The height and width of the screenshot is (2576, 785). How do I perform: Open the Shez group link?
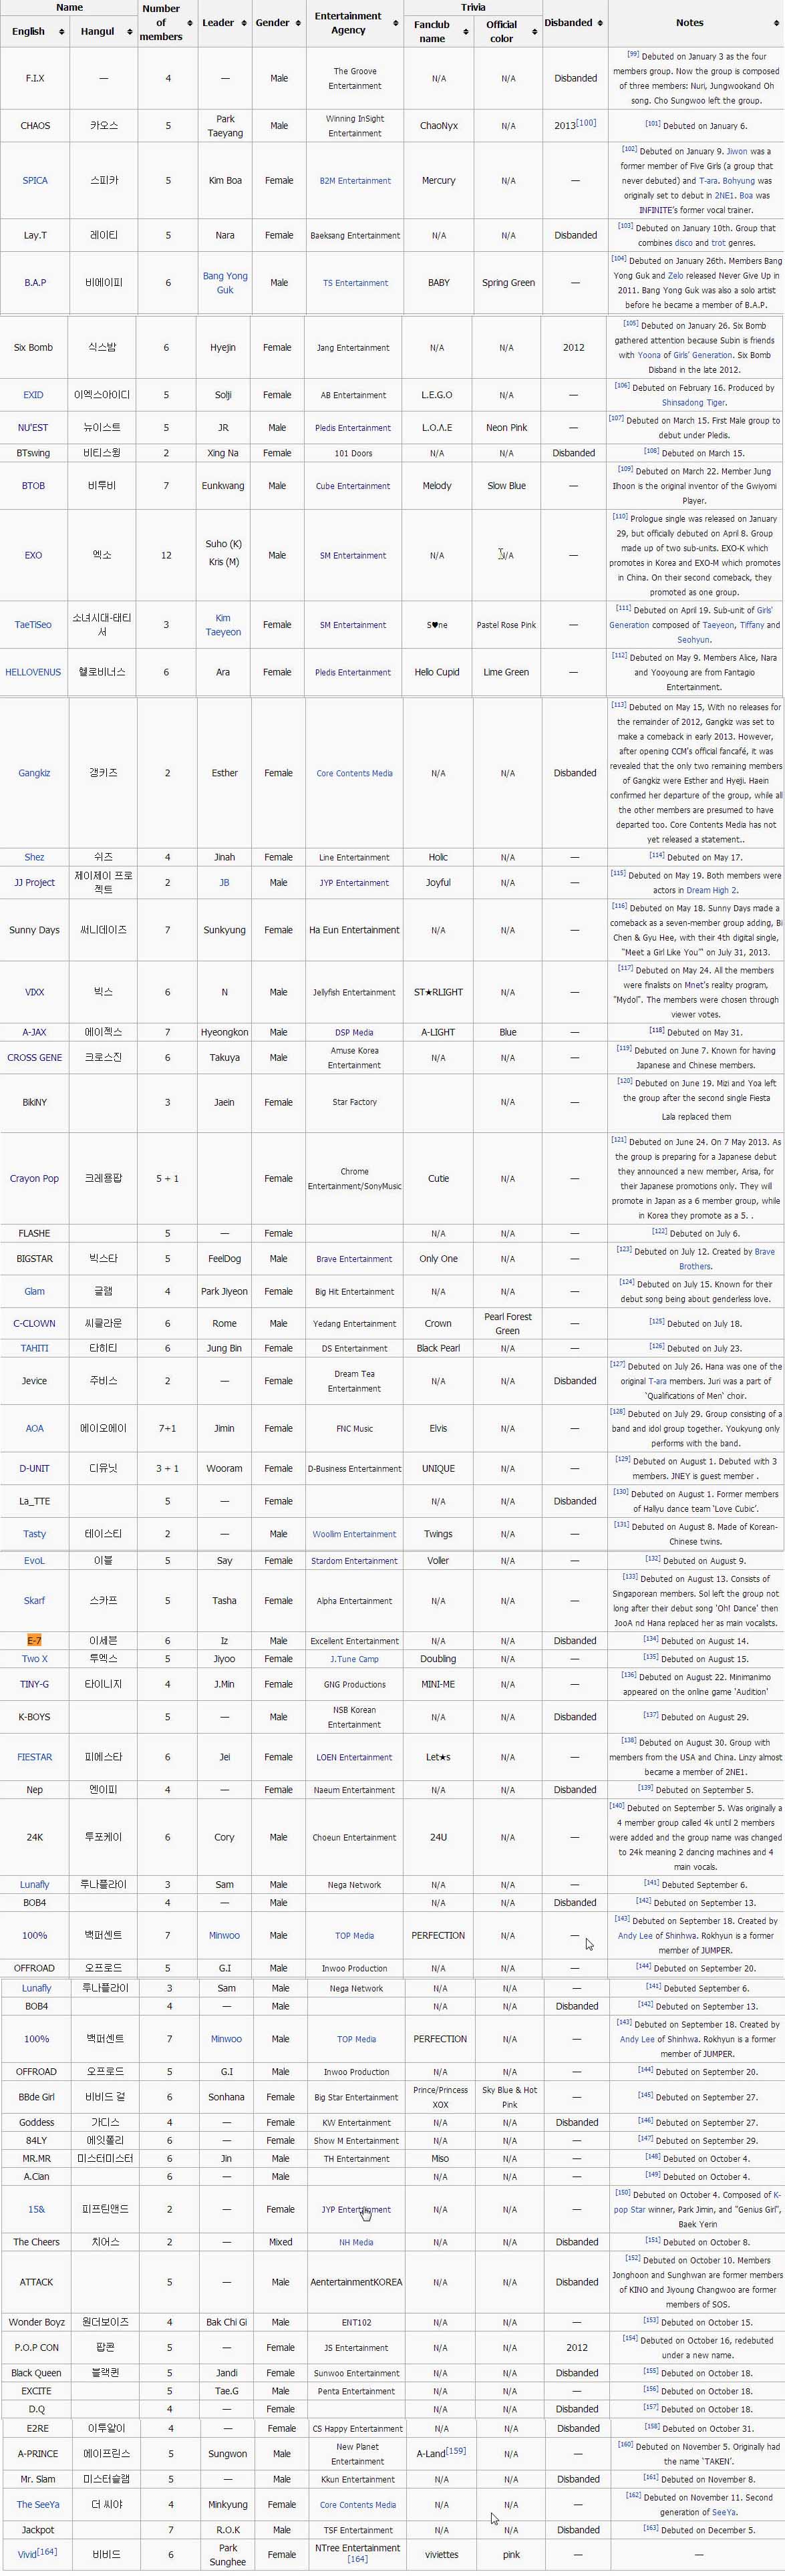[34, 857]
